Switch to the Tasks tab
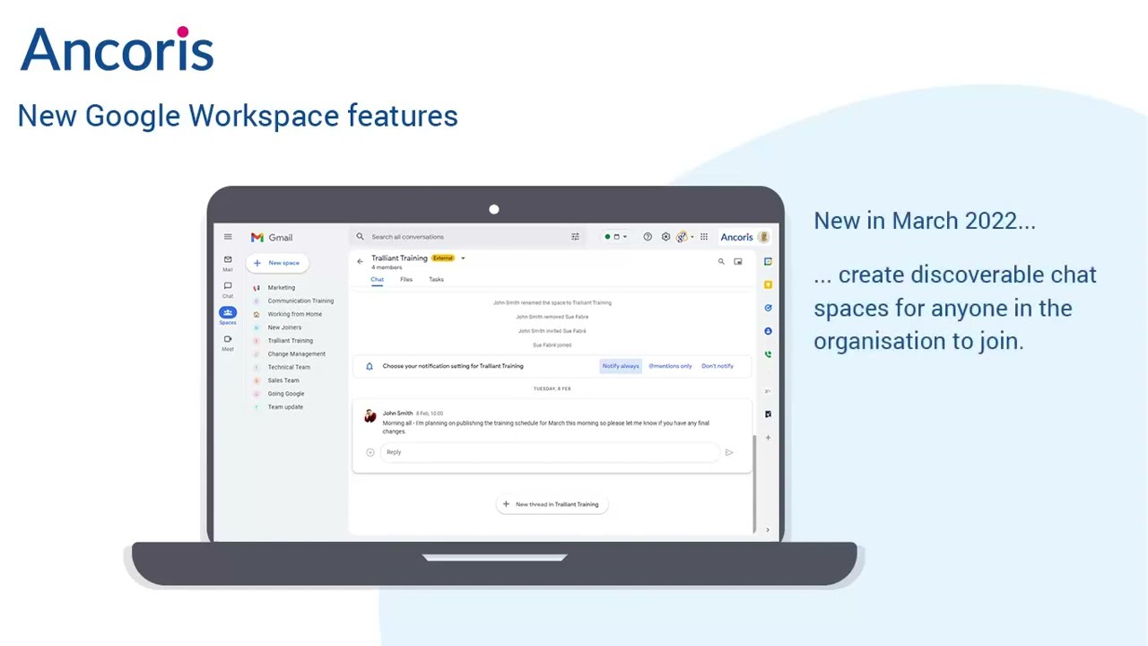Viewport: 1148px width, 646px height. [x=436, y=279]
